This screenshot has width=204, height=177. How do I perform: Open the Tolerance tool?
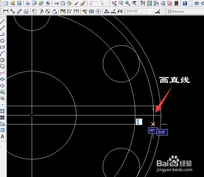92,11
